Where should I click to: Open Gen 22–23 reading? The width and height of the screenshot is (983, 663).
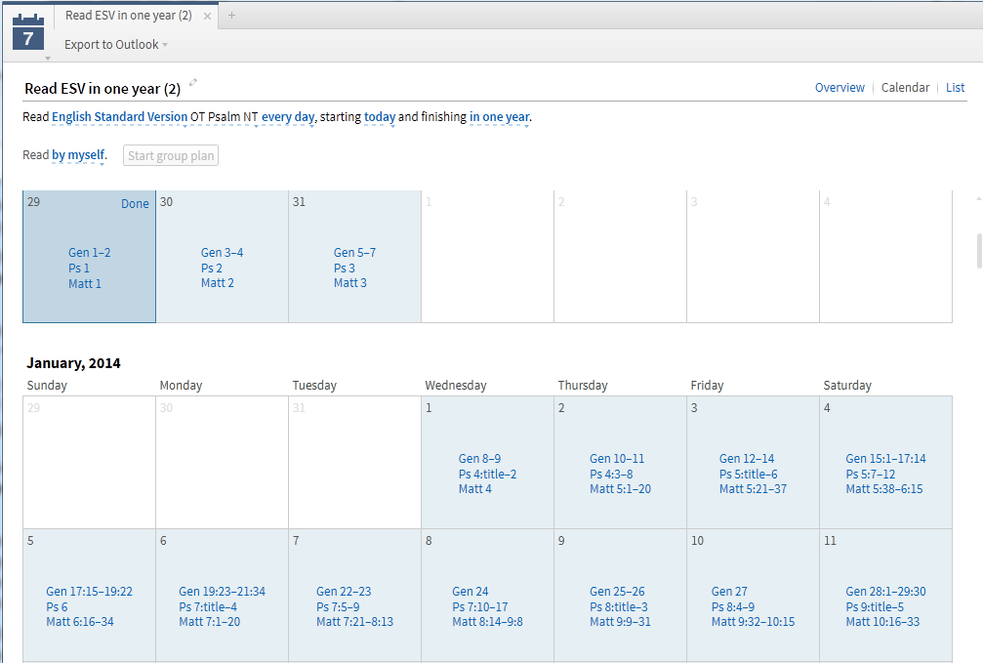pos(344,592)
